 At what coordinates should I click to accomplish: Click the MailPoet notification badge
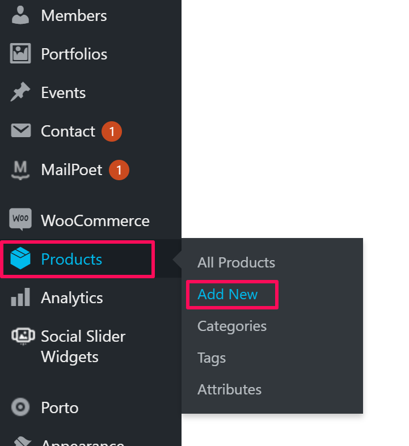tap(119, 170)
